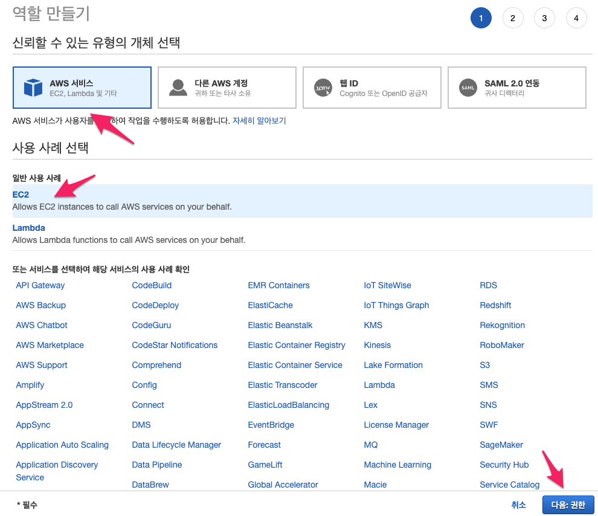Click 다음: 권한 button
The width and height of the screenshot is (598, 516).
click(568, 505)
